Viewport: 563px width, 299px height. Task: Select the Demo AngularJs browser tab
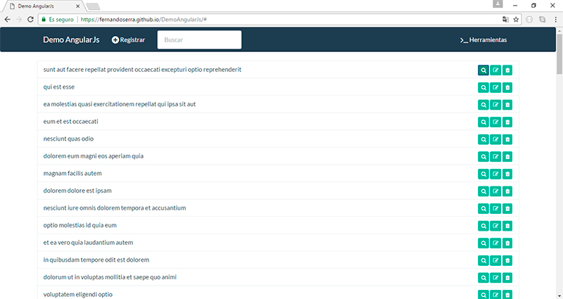43,6
